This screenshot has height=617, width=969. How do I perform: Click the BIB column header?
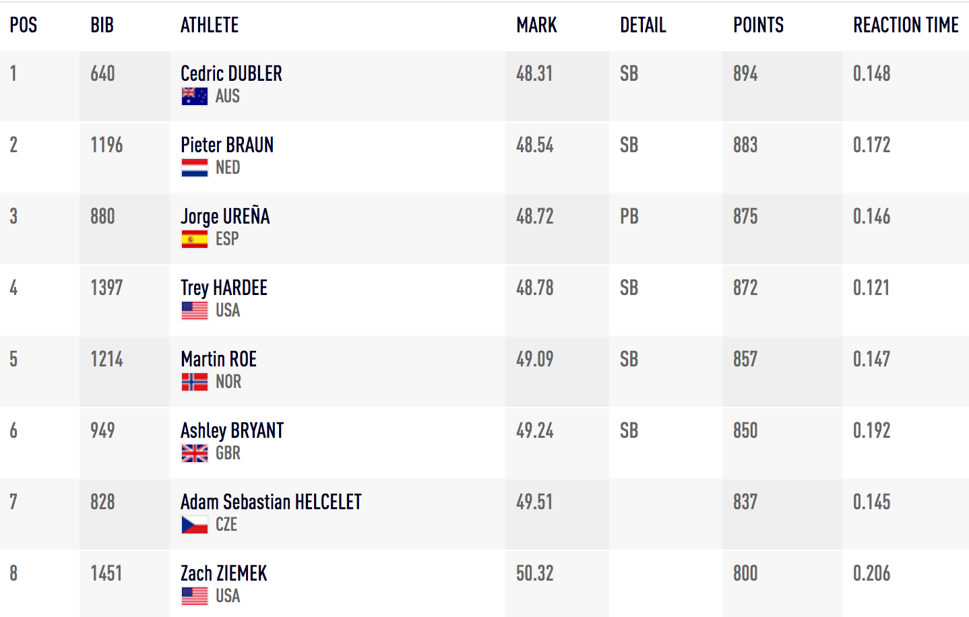102,26
